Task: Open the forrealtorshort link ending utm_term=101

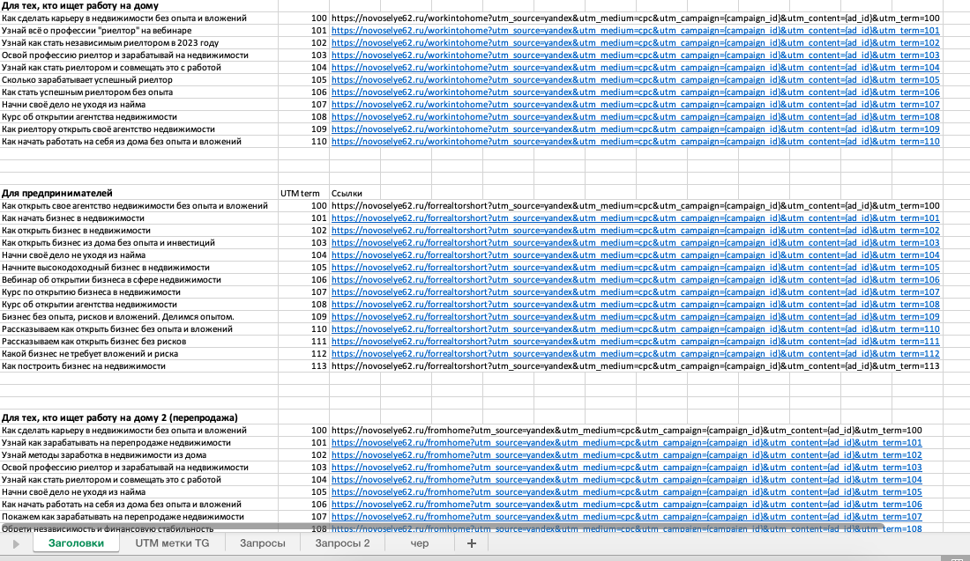Action: click(635, 218)
